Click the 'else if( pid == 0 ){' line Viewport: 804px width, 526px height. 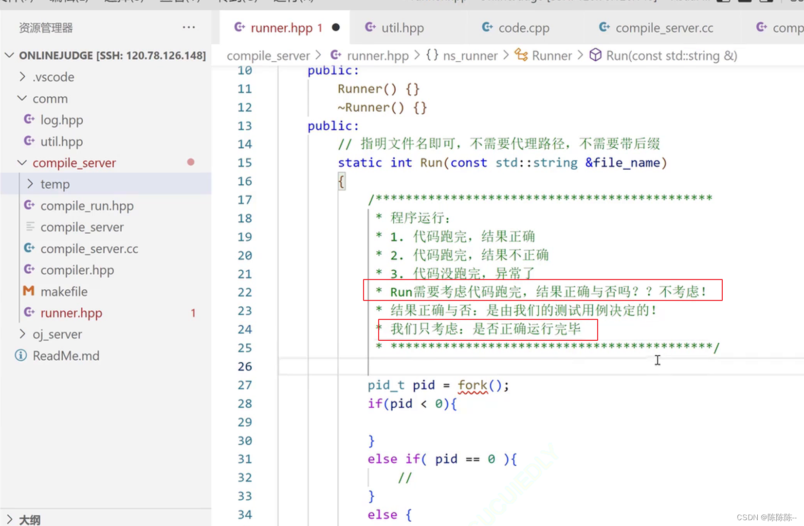click(x=442, y=459)
